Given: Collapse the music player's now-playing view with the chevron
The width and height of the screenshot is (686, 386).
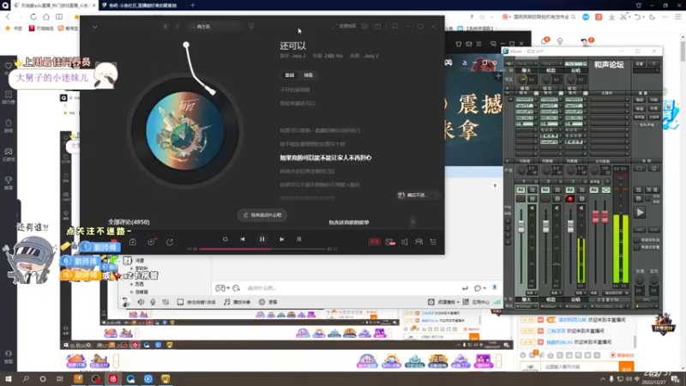Looking at the screenshot, I should coord(95,27).
